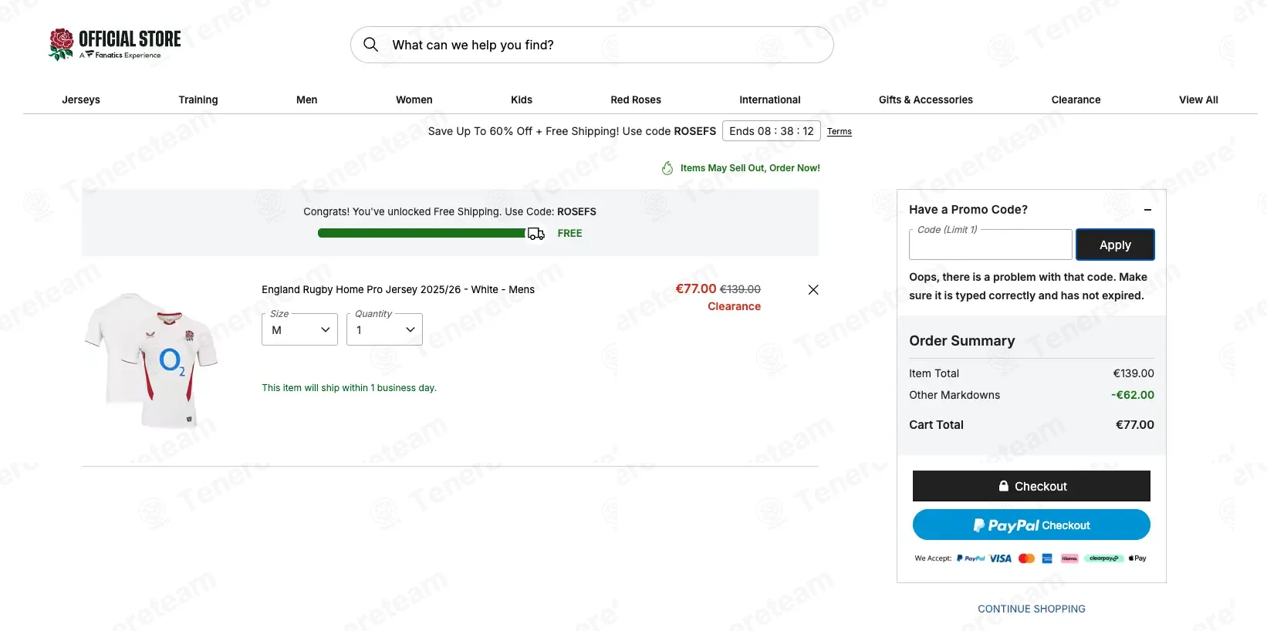This screenshot has width=1267, height=631.
Task: Click the Visa payment icon
Action: [x=1001, y=558]
